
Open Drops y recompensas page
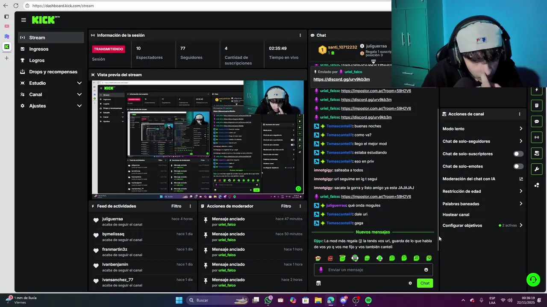51,72
